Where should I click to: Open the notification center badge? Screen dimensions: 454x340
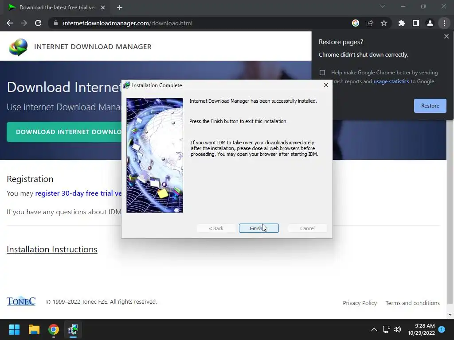[x=442, y=329]
